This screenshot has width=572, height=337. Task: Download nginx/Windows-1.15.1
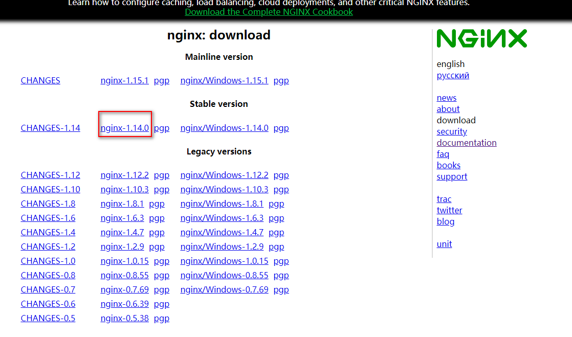pos(225,81)
